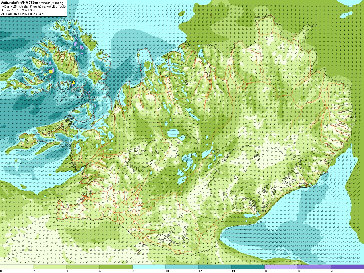Click the "hámarkshviða (gult)" description text
Screen dimensions: 364x273
(x=51, y=7)
